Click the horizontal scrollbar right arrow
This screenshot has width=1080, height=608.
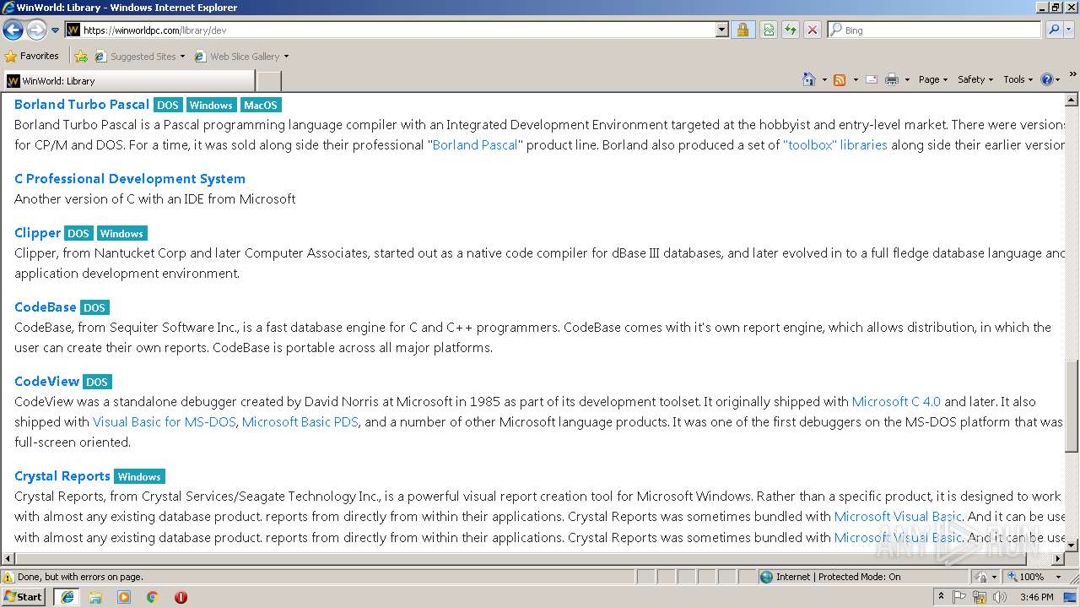1059,559
